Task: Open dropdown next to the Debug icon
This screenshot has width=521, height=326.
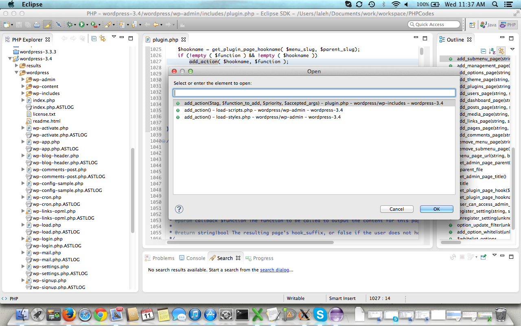Action: 75,25
